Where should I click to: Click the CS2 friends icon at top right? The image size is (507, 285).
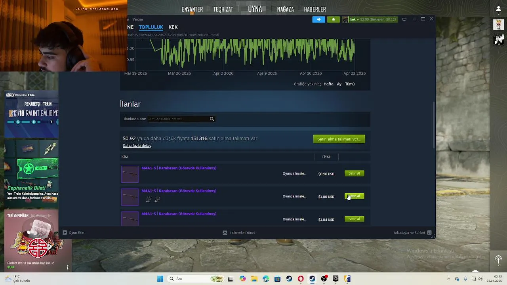[499, 10]
